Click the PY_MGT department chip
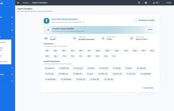This screenshot has height=111, width=174. point(90,74)
